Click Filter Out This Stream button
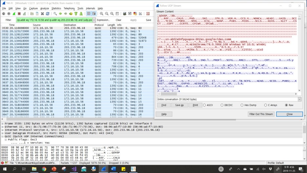This screenshot has height=173, width=307. [261, 114]
